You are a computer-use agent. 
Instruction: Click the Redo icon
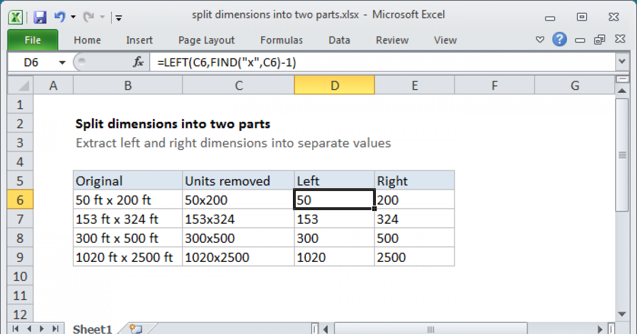pos(88,17)
